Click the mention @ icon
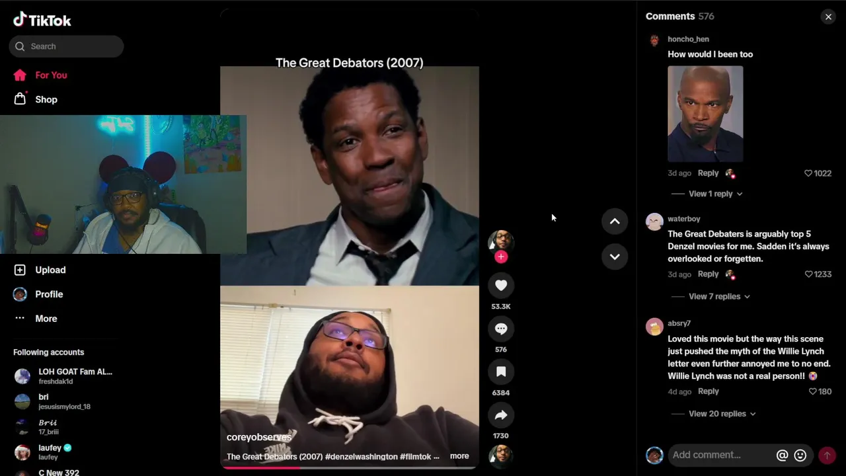This screenshot has width=846, height=476. pos(782,455)
